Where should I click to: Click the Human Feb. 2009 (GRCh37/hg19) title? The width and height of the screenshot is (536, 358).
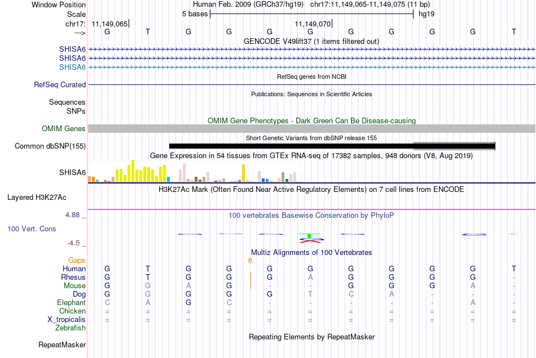248,5
